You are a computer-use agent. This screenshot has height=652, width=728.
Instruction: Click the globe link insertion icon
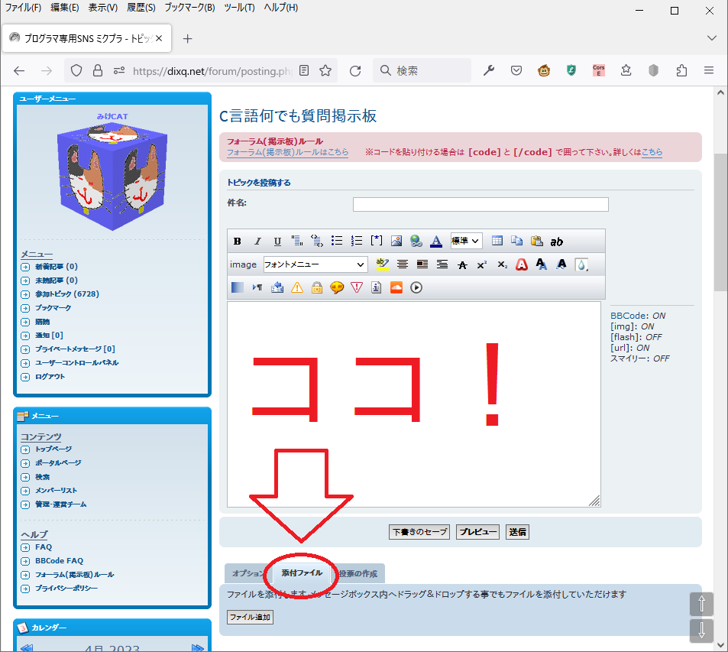coord(416,241)
